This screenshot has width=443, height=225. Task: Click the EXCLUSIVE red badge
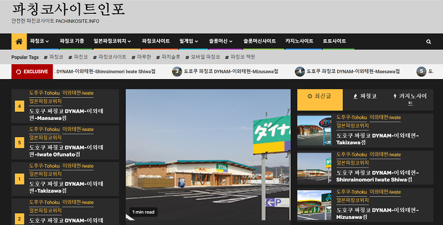click(x=32, y=72)
